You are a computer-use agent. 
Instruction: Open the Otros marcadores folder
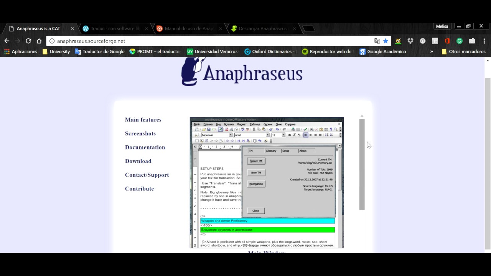point(463,51)
